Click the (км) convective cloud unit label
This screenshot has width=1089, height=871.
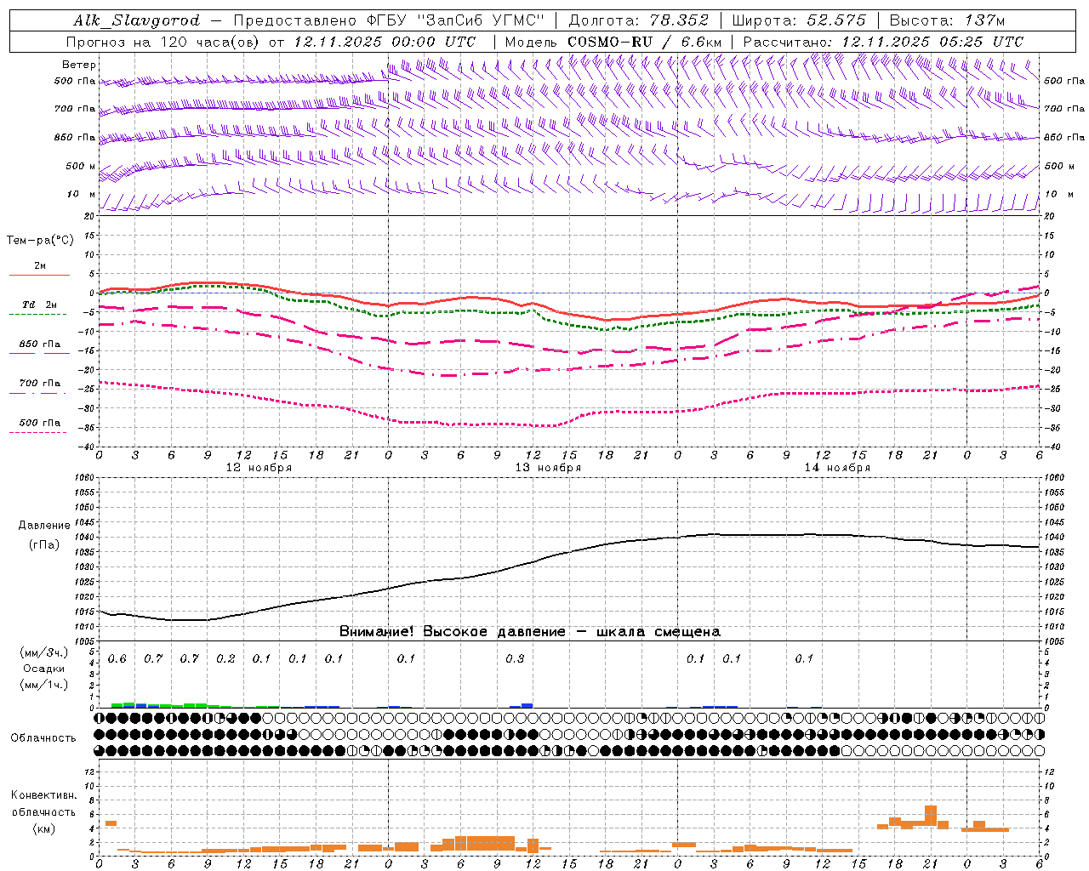coord(43,828)
